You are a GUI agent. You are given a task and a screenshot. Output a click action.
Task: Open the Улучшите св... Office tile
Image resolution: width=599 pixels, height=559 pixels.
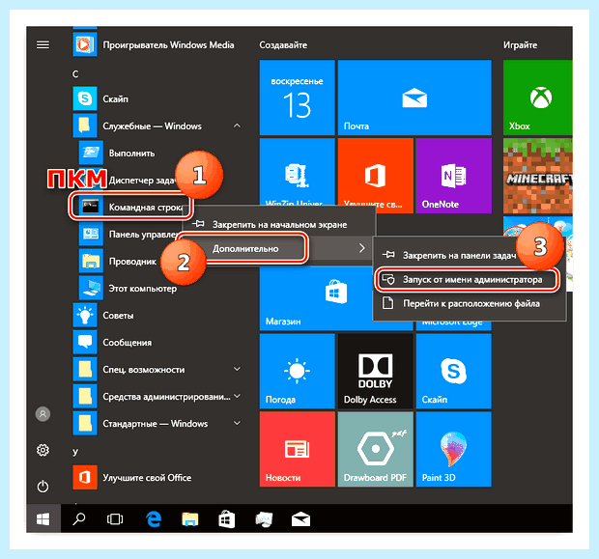click(x=376, y=172)
